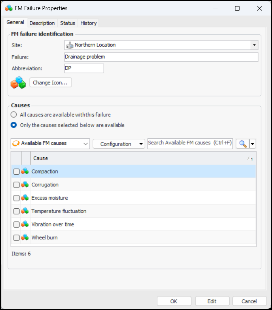Open the Status tab

pos(68,23)
